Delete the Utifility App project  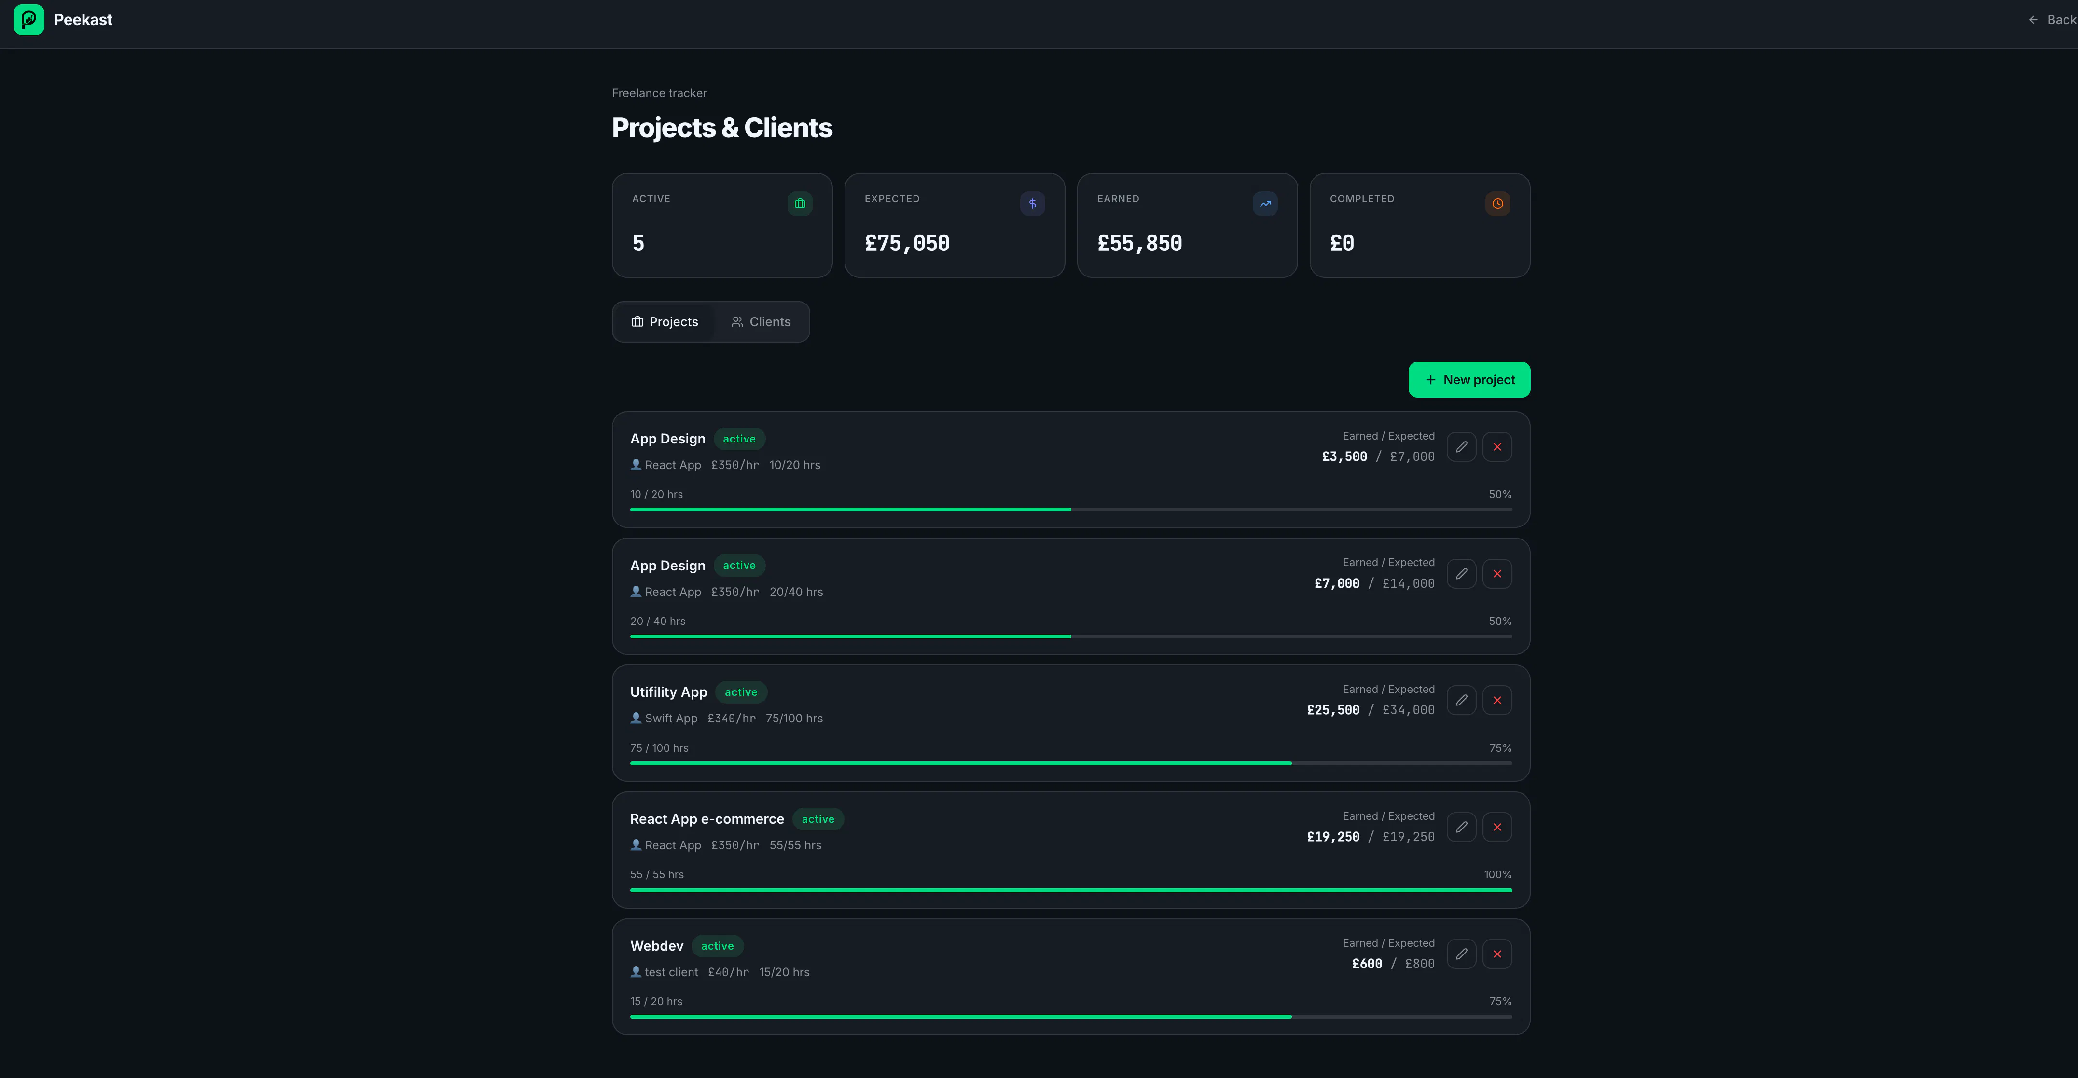click(1497, 700)
